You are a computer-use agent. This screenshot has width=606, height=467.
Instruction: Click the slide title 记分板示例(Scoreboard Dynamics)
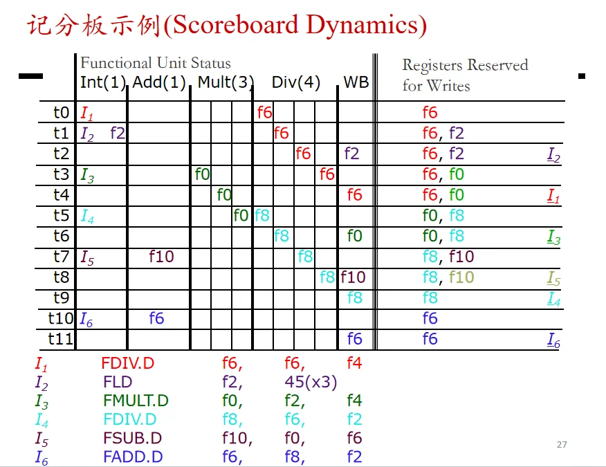[x=227, y=26]
